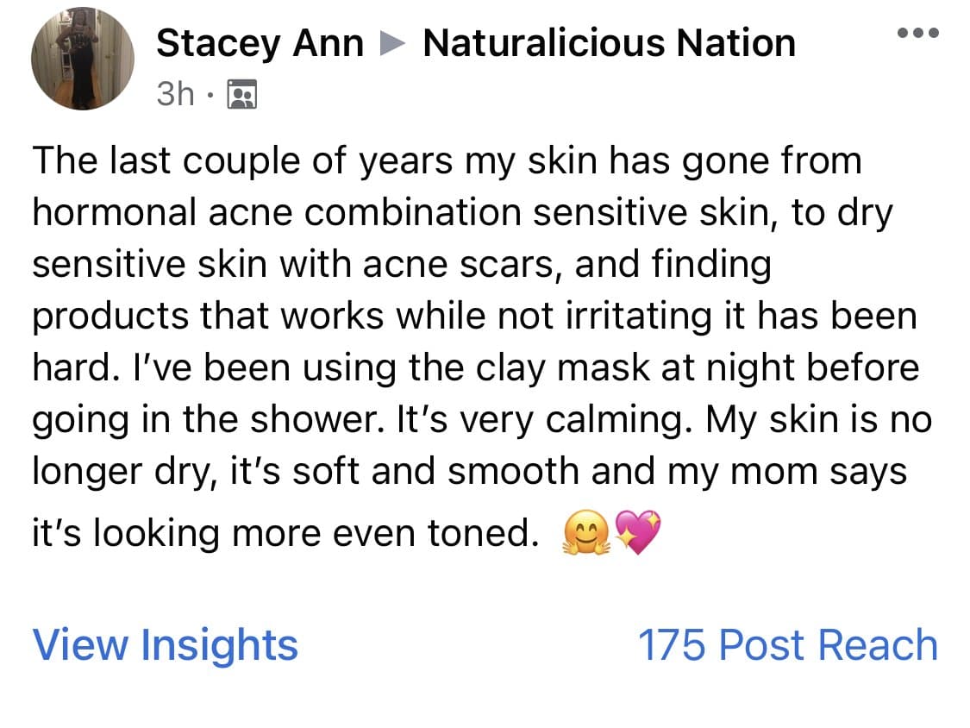
Task: Visit the Naturalicious Nation group
Action: [x=610, y=41]
